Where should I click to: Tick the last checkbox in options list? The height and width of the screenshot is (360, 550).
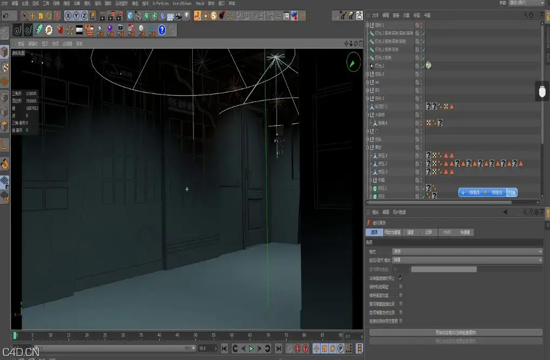(x=400, y=321)
